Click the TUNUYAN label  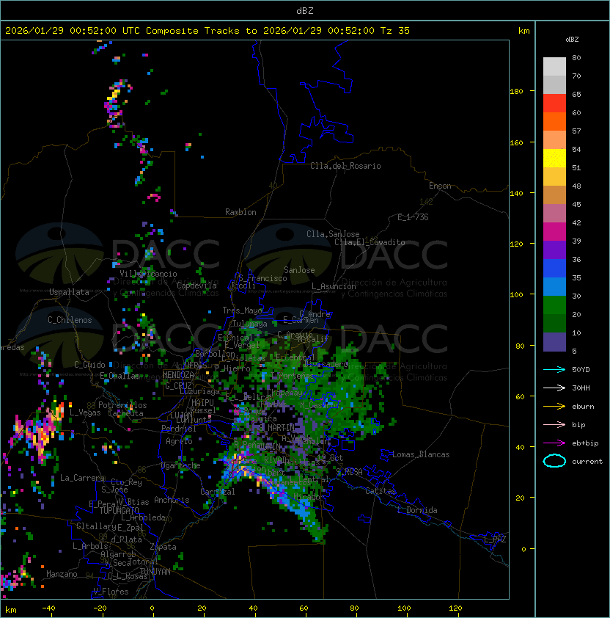tap(155, 572)
